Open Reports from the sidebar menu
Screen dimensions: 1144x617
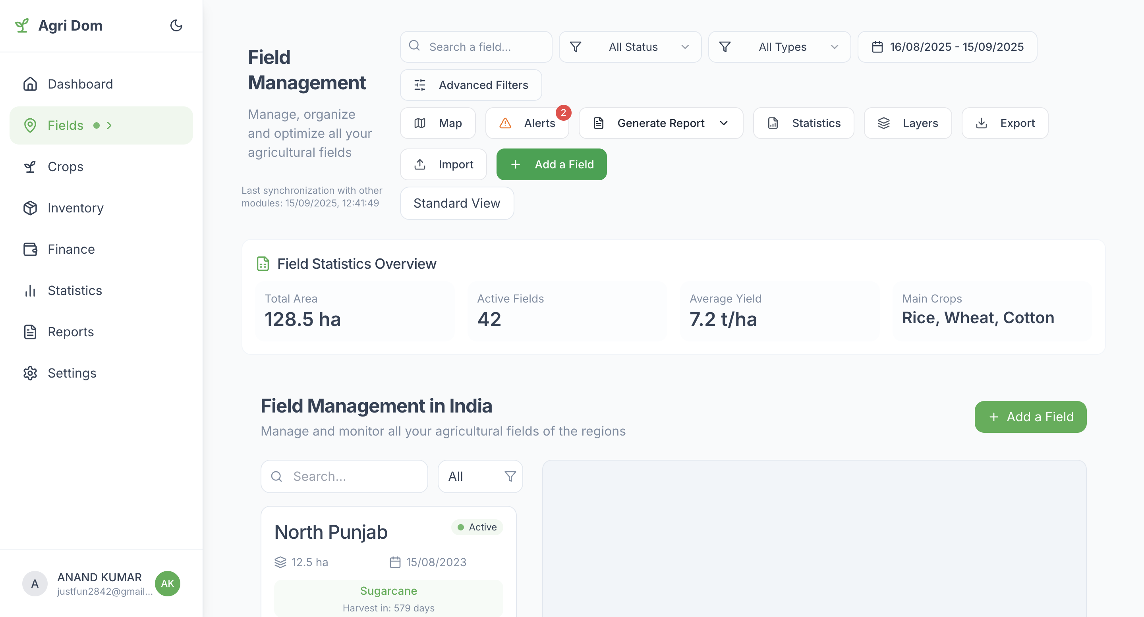click(71, 332)
